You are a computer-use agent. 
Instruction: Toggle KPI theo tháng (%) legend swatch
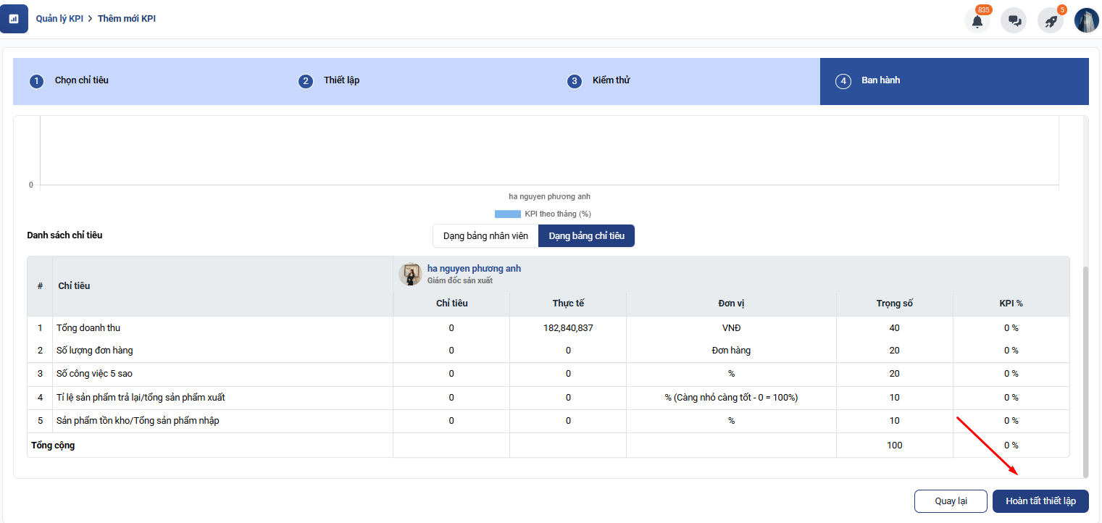click(x=507, y=214)
